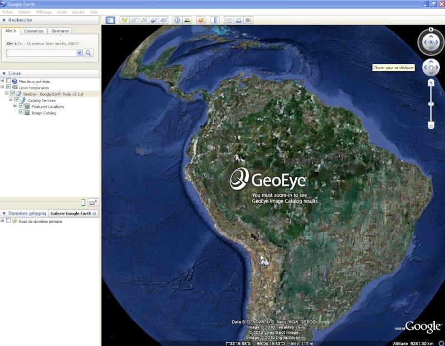Open the Ajouter menu
This screenshot has width=445, height=346.
click(79, 12)
